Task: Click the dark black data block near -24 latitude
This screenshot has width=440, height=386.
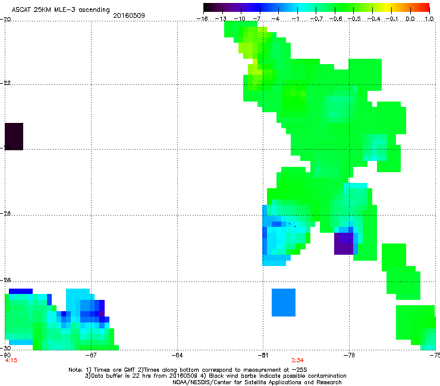Action: click(x=14, y=137)
